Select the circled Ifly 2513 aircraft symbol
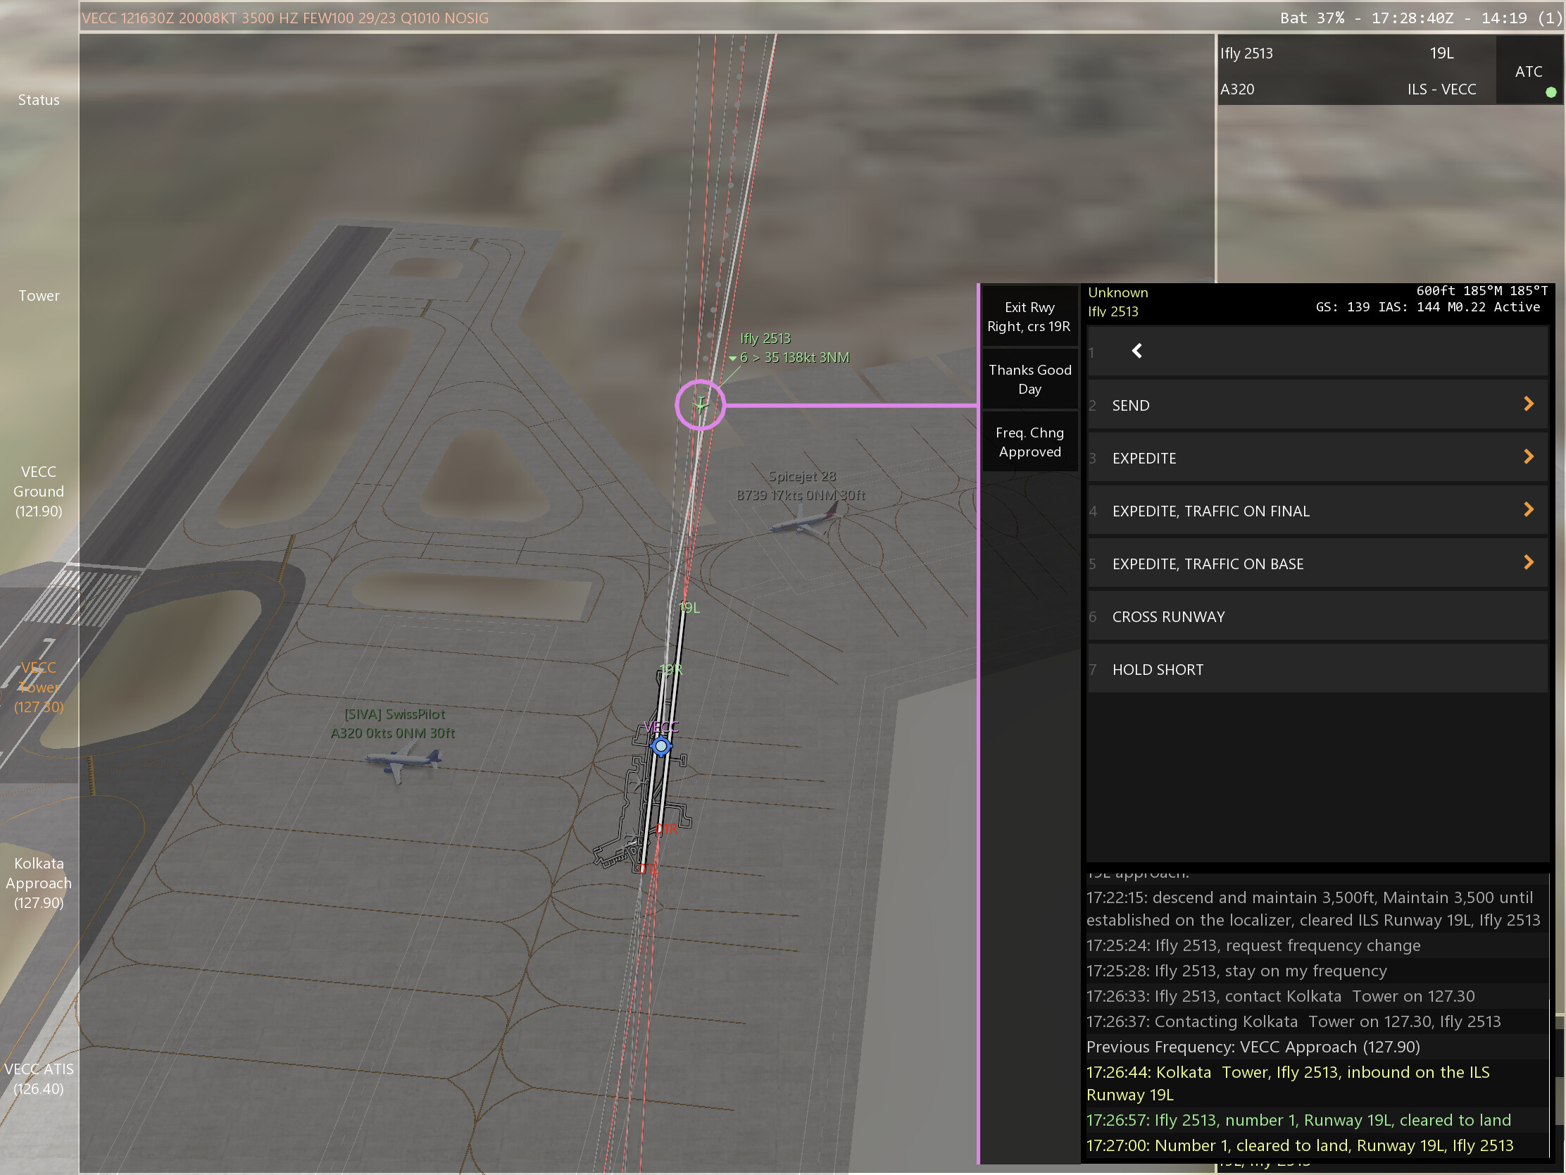The width and height of the screenshot is (1566, 1175). tap(700, 405)
